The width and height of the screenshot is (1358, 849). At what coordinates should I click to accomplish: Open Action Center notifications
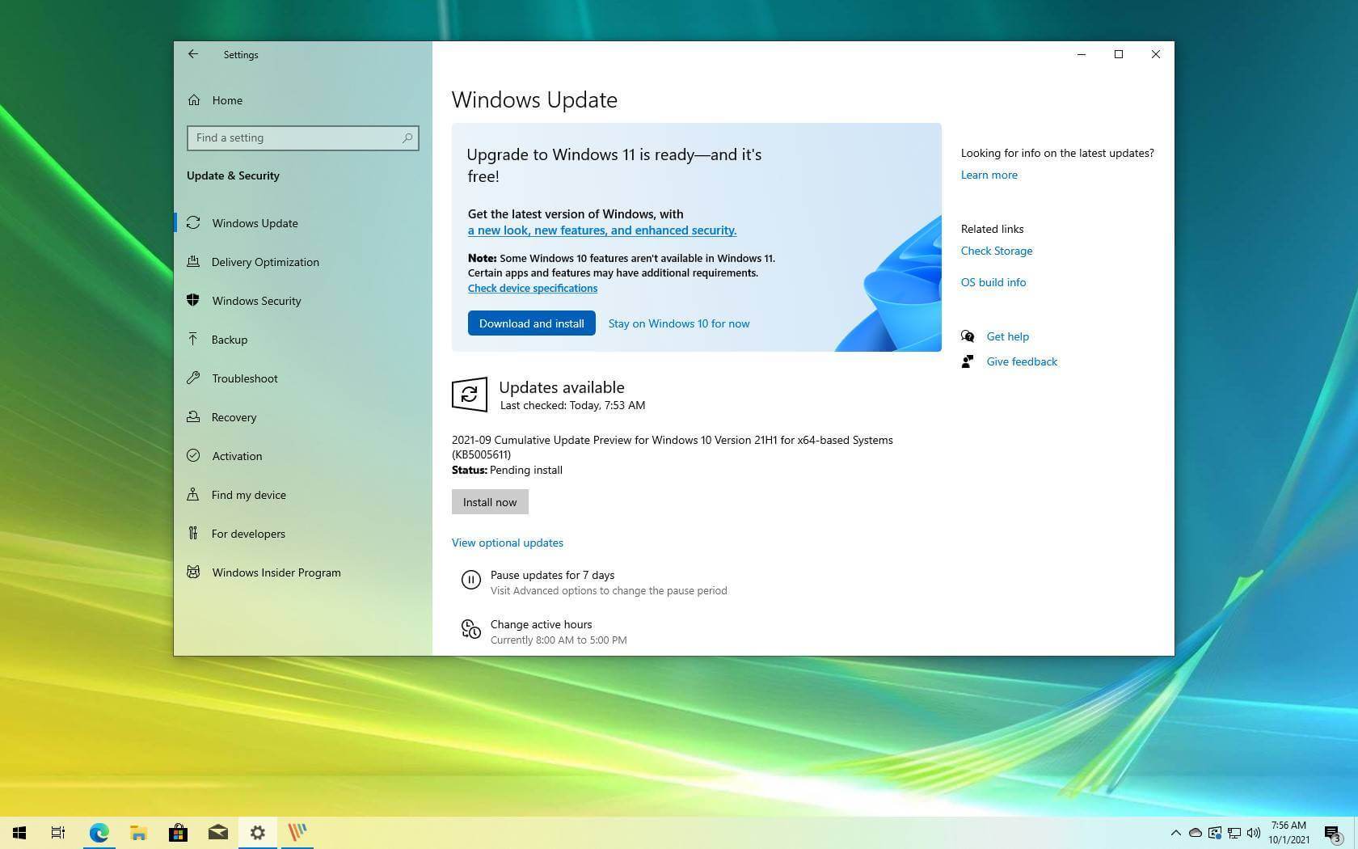pyautogui.click(x=1332, y=833)
